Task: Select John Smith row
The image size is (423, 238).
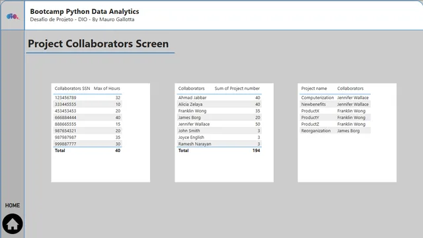Action: pos(219,131)
